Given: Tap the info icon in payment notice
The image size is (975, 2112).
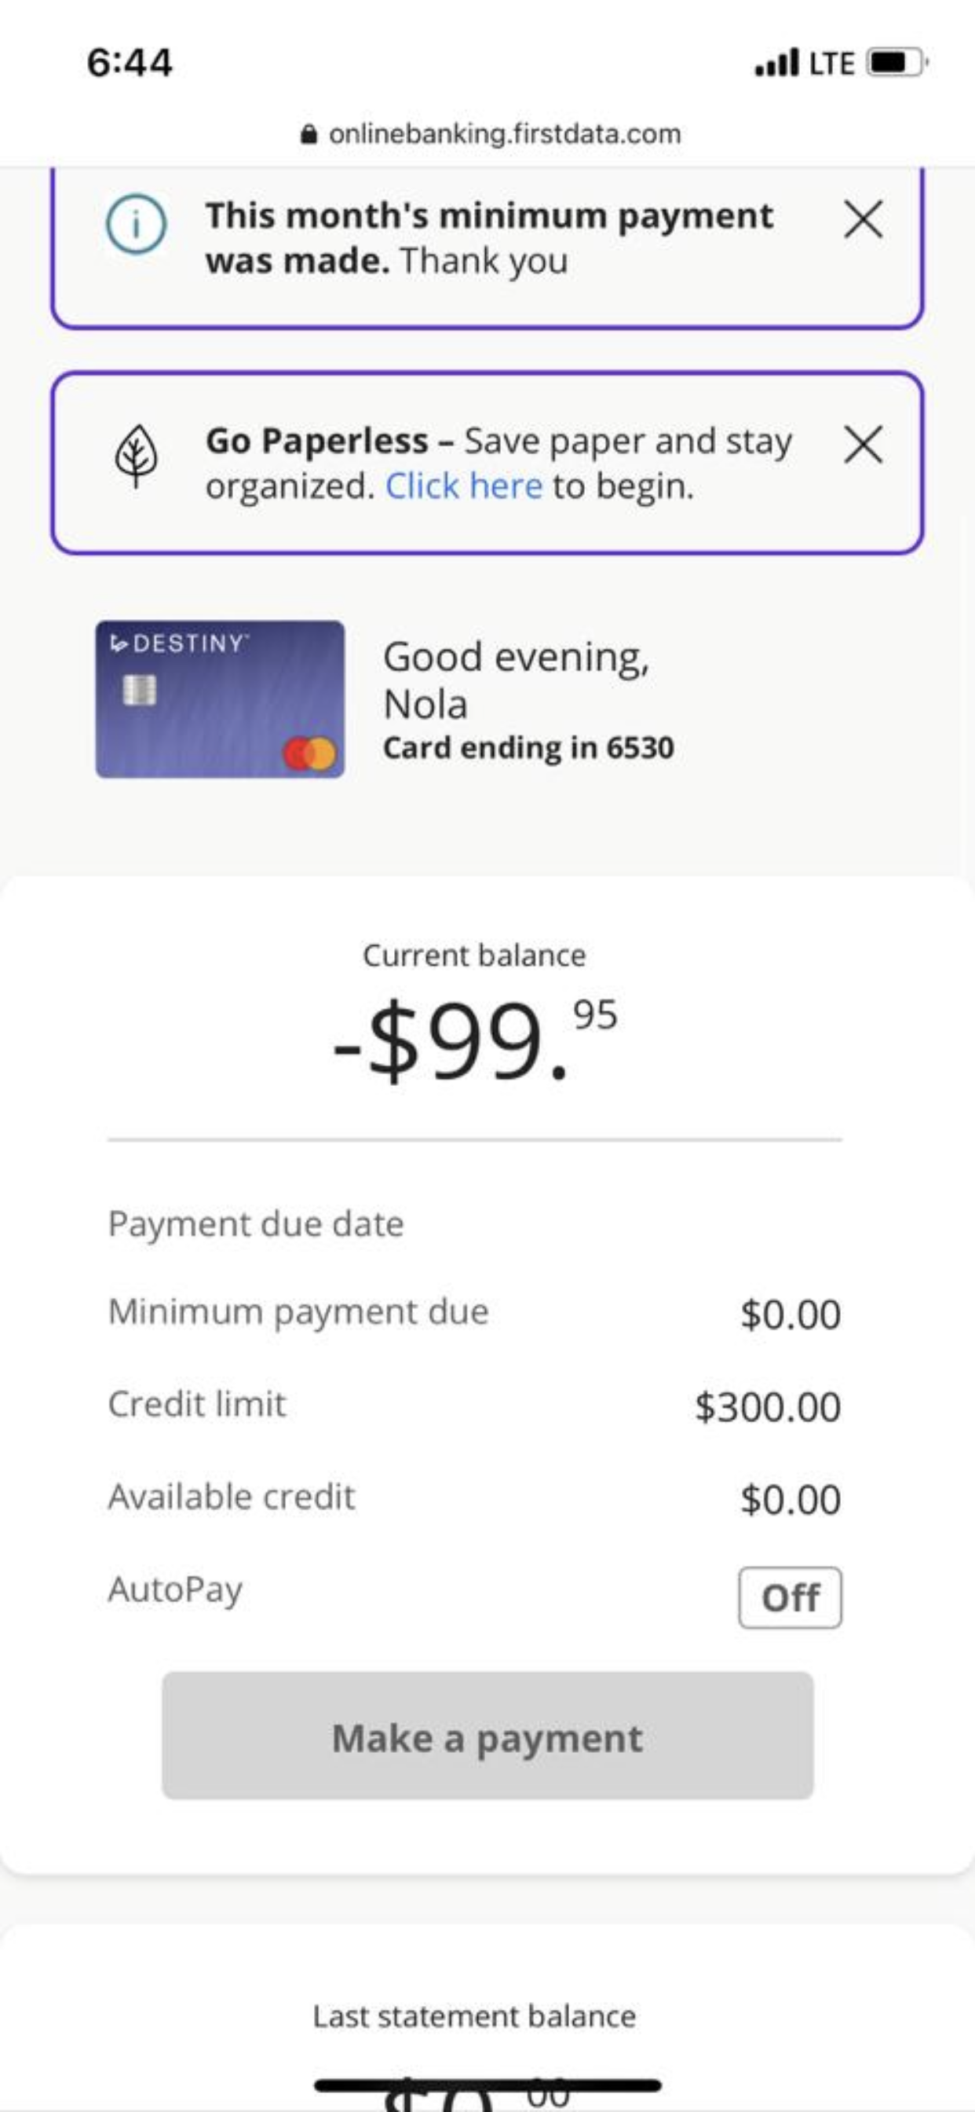Looking at the screenshot, I should (x=136, y=224).
